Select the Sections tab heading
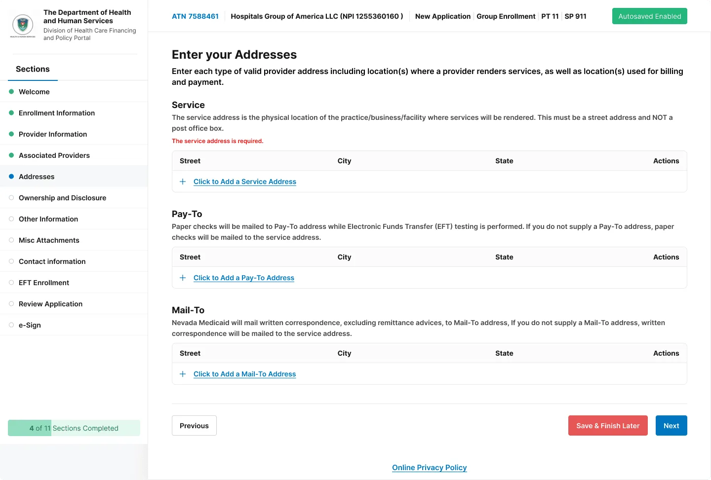The width and height of the screenshot is (711, 480). pos(33,69)
